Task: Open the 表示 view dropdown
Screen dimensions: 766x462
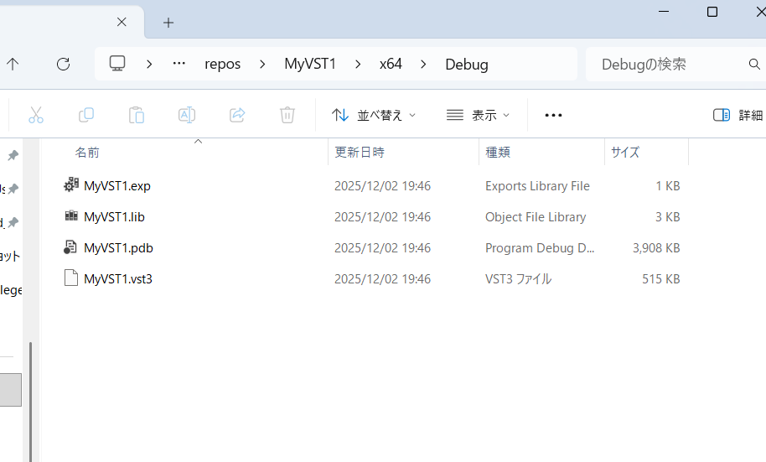Action: tap(479, 115)
